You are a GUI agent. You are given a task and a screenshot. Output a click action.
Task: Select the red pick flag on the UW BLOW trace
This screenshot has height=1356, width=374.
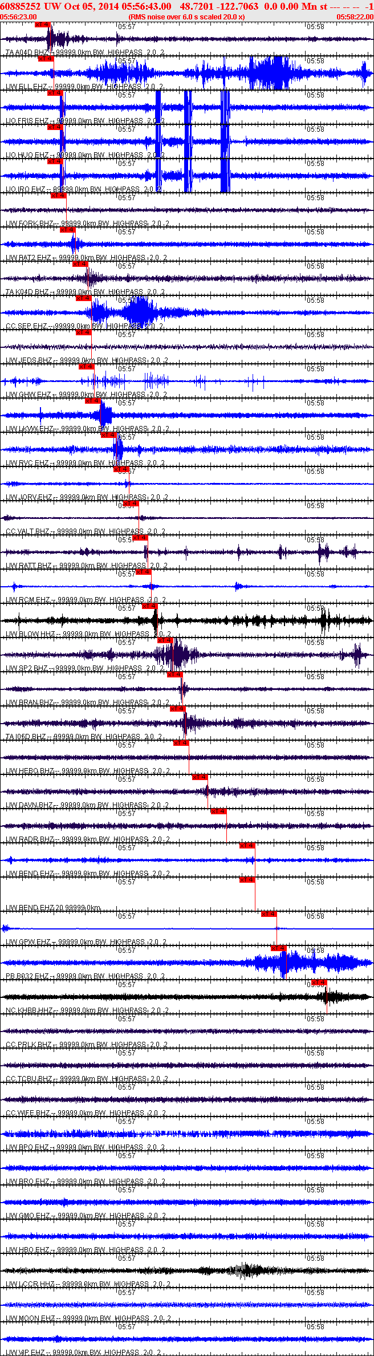pos(150,606)
